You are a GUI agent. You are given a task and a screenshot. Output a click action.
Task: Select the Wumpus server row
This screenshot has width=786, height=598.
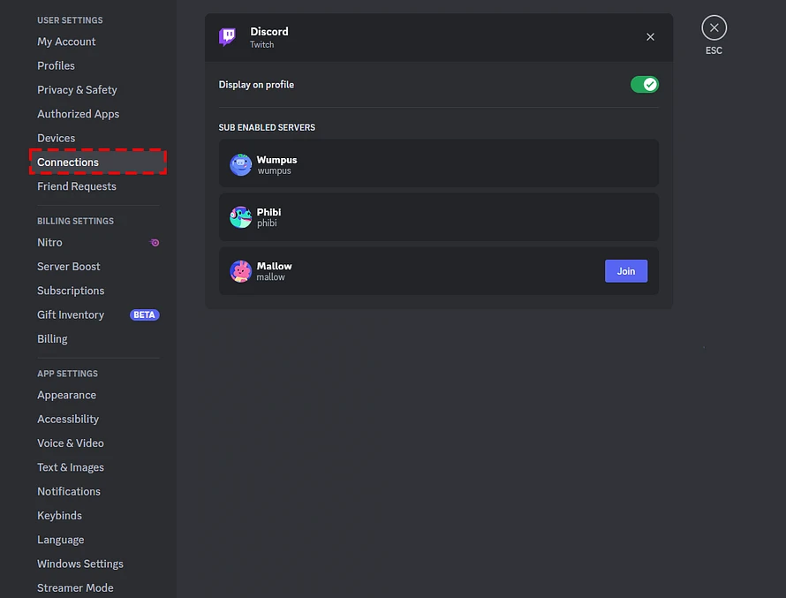click(439, 163)
